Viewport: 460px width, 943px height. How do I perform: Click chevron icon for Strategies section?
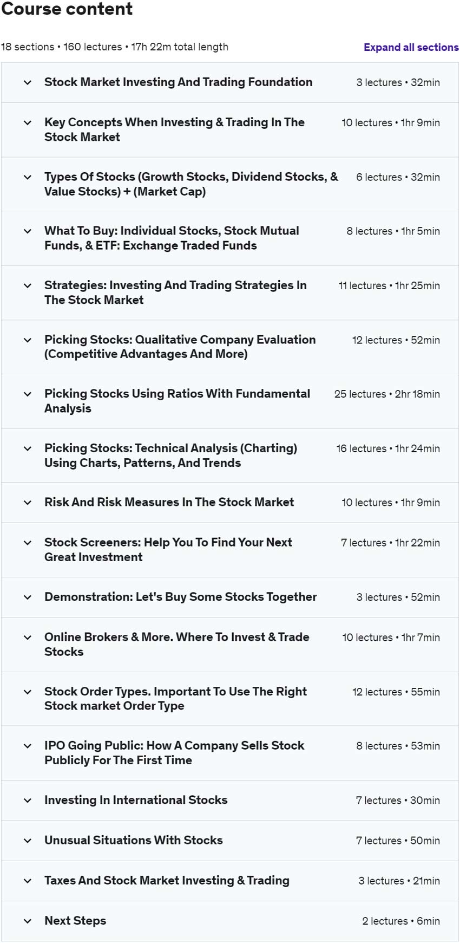point(28,285)
